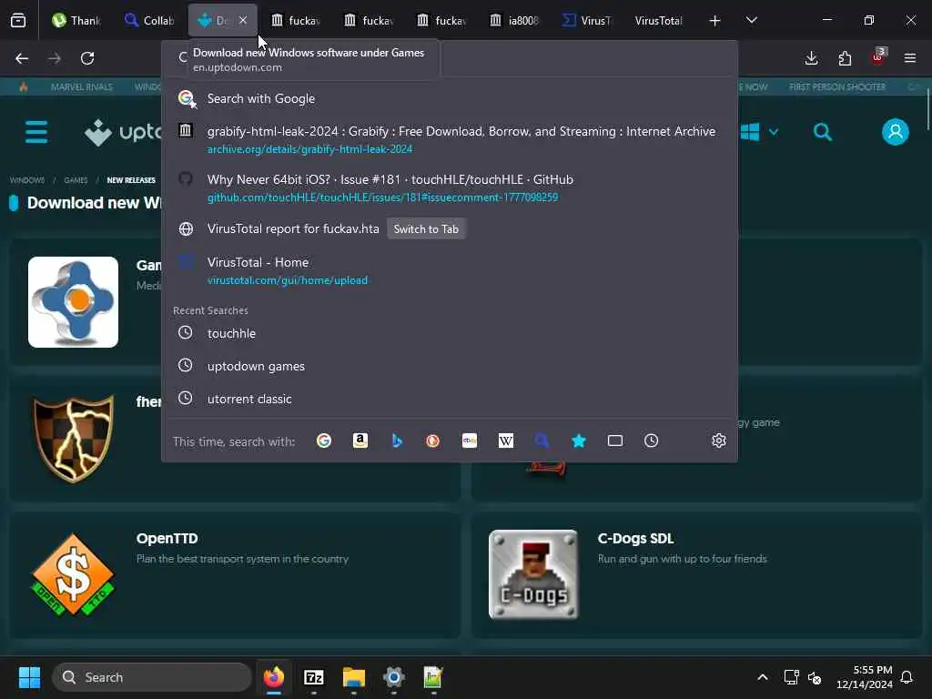Open VirusTotal - Home suggestion

pyautogui.click(x=450, y=270)
